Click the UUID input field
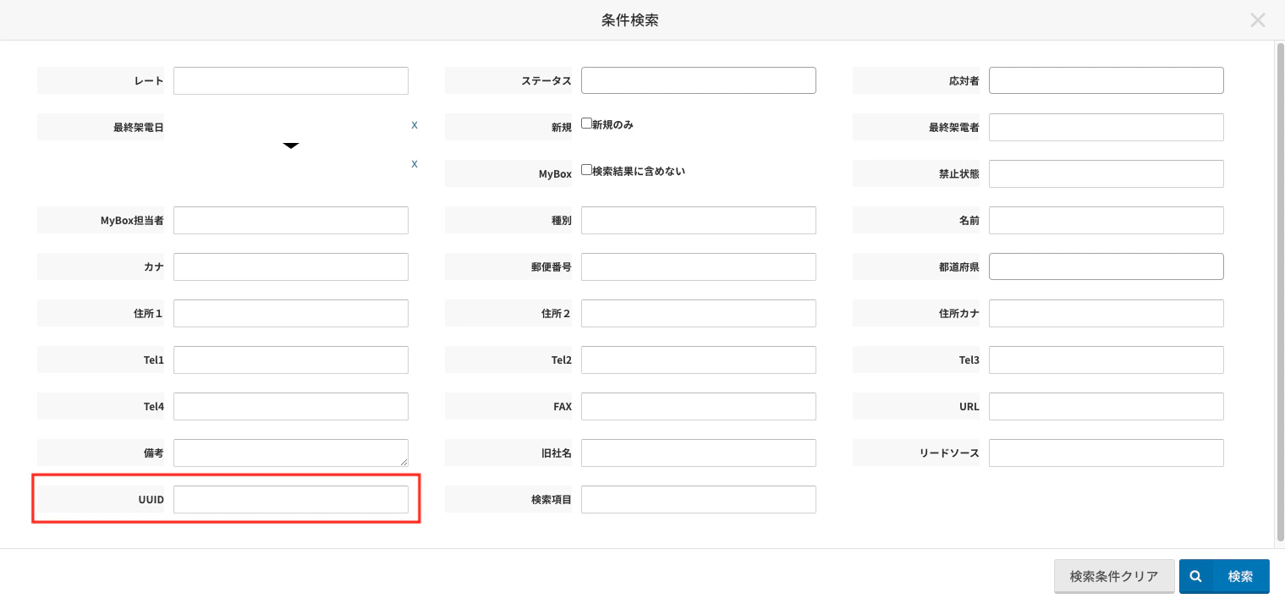Viewport: 1285px width, 604px height. 291,499
